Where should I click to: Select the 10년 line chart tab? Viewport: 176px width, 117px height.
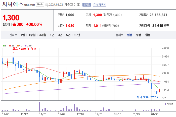(x=77, y=35)
